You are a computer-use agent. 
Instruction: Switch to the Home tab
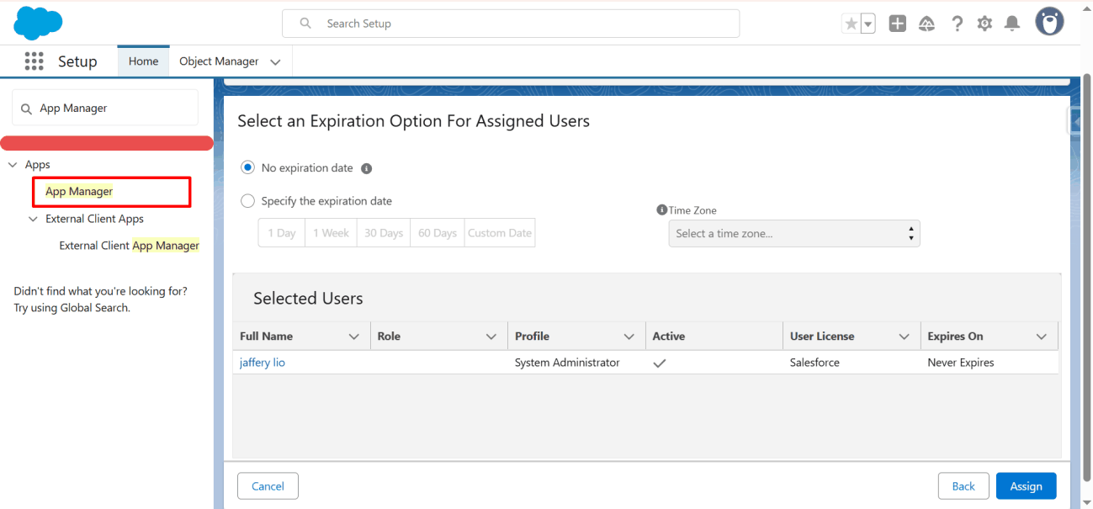143,61
